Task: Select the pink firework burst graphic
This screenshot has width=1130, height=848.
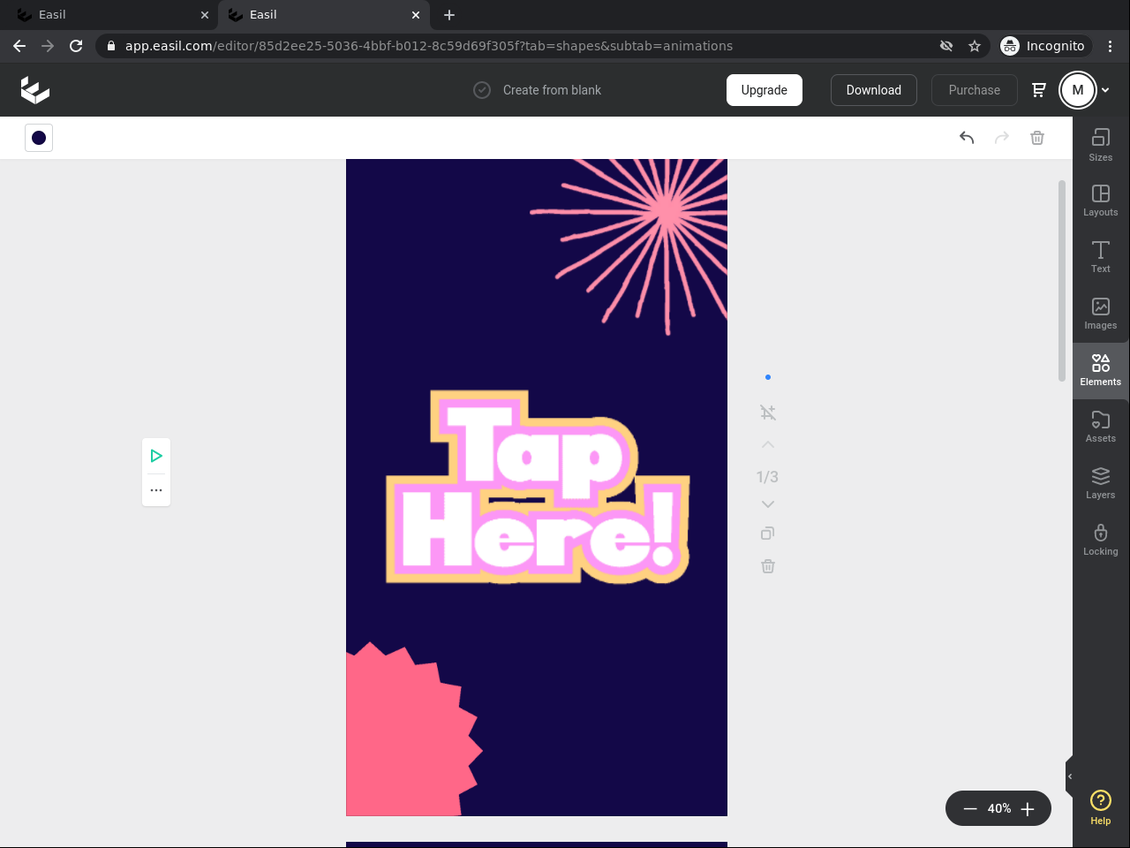Action: [x=629, y=247]
